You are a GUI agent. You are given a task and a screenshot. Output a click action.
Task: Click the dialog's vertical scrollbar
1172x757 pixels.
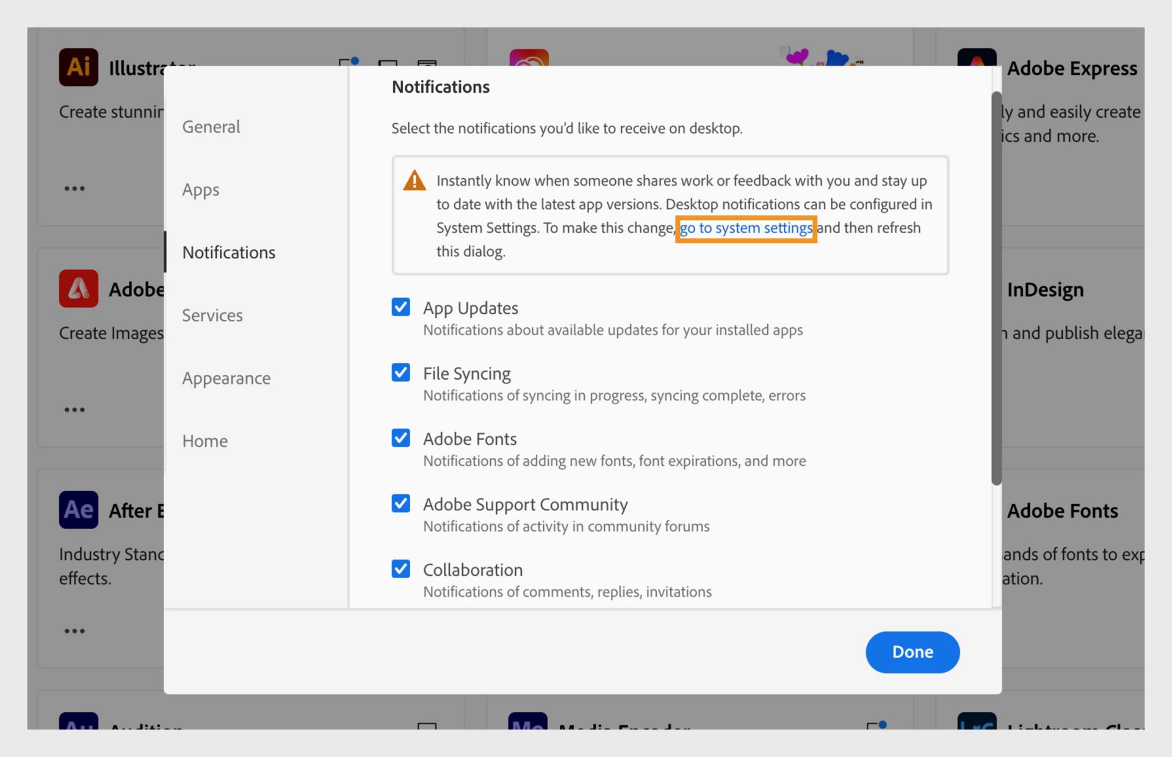(996, 287)
